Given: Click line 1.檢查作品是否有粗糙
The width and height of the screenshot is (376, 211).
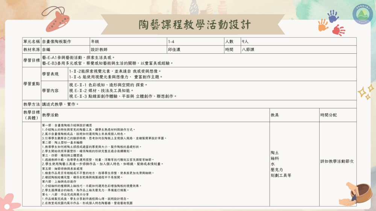Looking at the screenshot, I should 98,173.
